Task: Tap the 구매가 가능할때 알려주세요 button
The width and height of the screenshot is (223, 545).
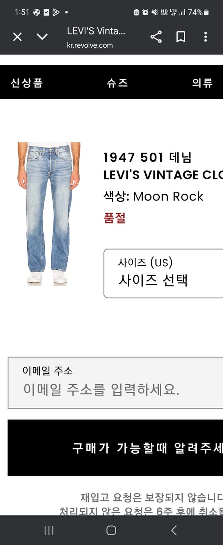Action: coord(115,448)
